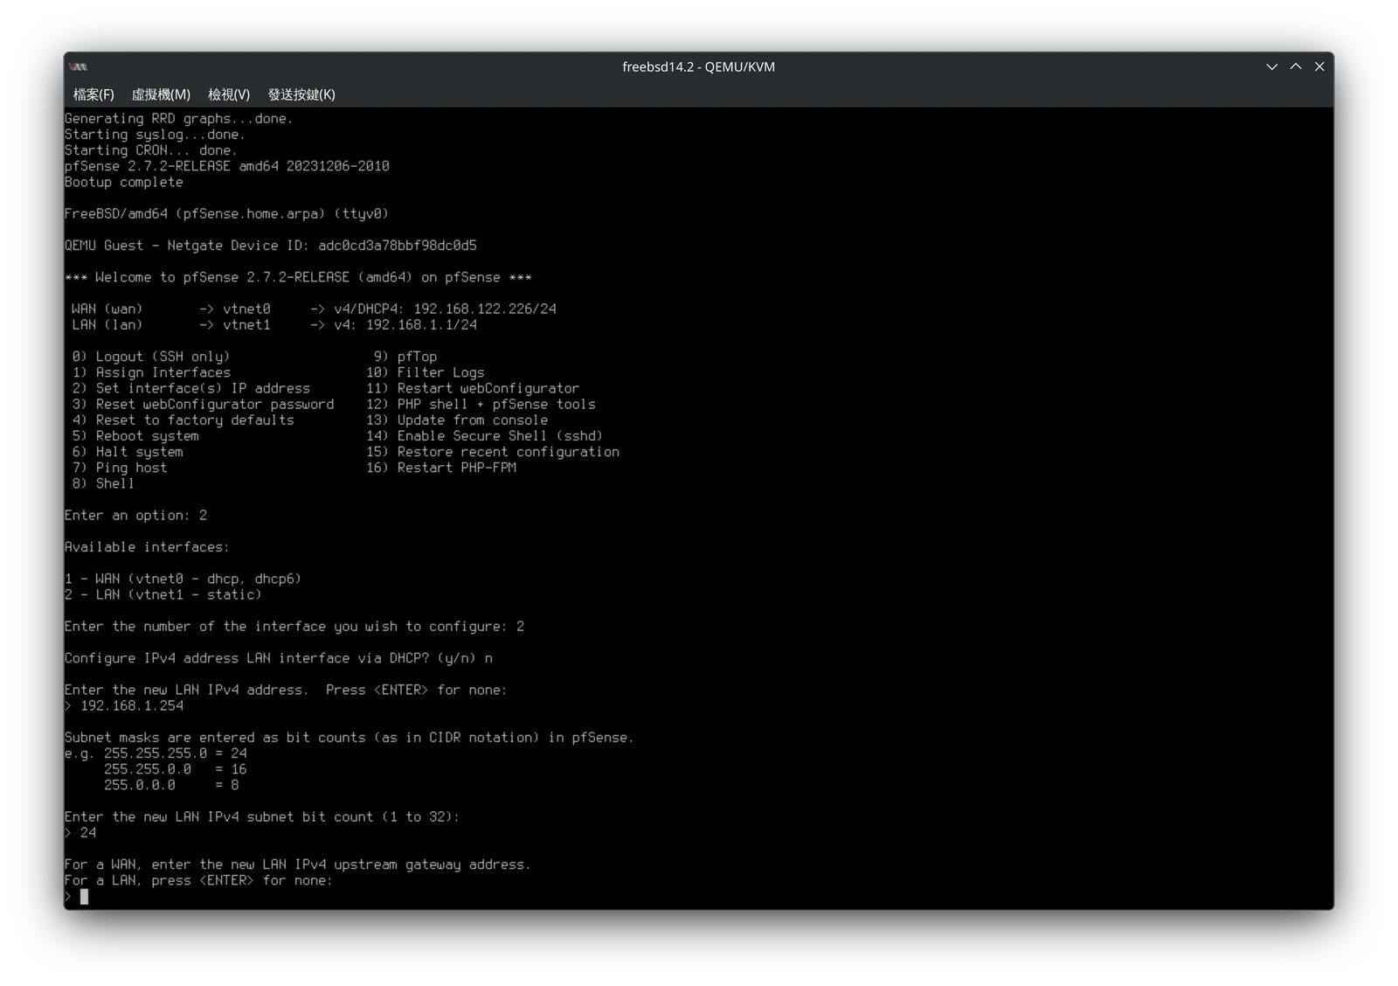Click 'For a LAN, press <ENTER> for none:' line
The height and width of the screenshot is (986, 1398).
(x=199, y=880)
